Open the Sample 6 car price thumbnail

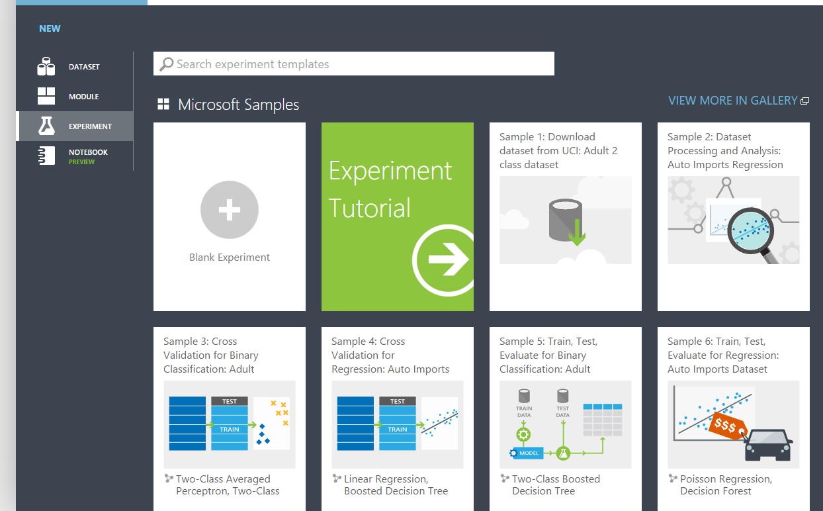734,424
